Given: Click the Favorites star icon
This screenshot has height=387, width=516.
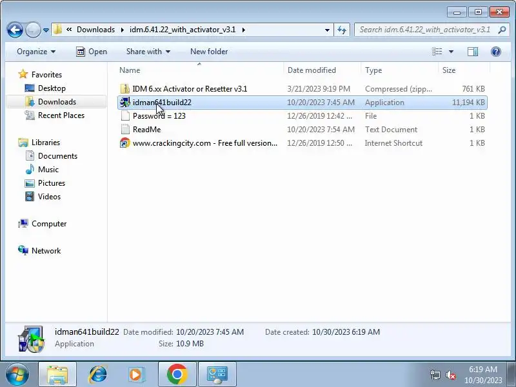Looking at the screenshot, I should (x=23, y=74).
